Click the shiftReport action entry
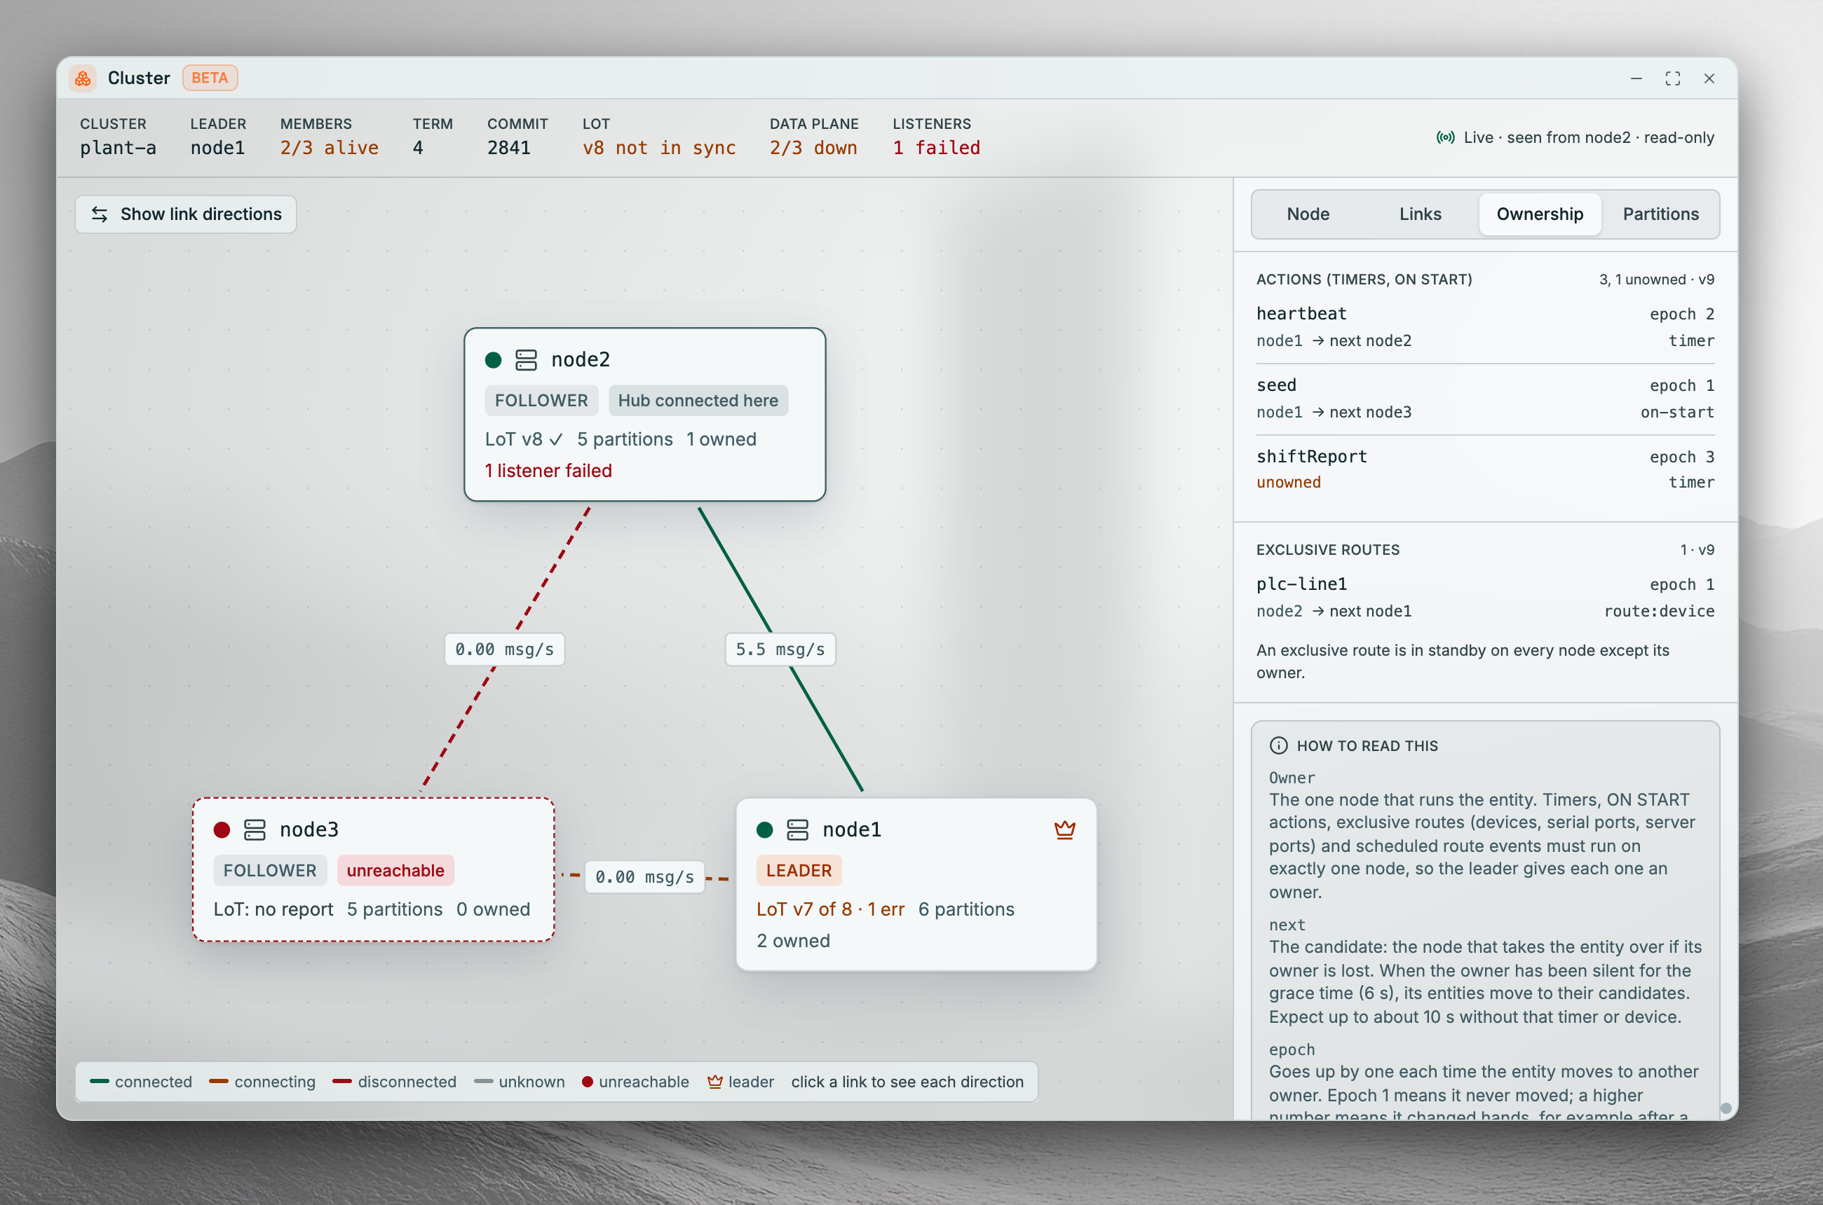This screenshot has width=1823, height=1205. point(1484,469)
